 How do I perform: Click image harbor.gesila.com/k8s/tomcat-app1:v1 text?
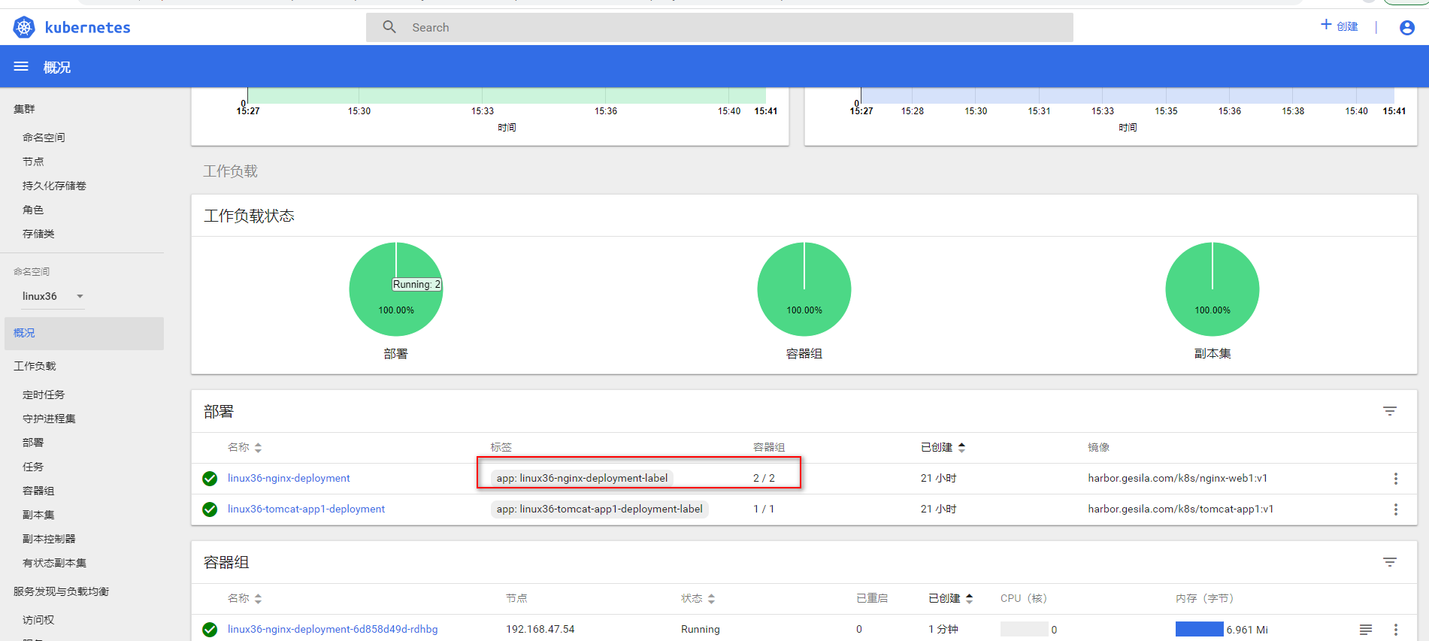(1180, 509)
